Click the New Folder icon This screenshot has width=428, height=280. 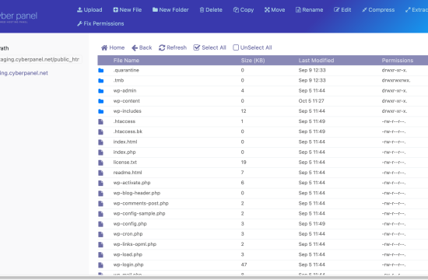[155, 10]
